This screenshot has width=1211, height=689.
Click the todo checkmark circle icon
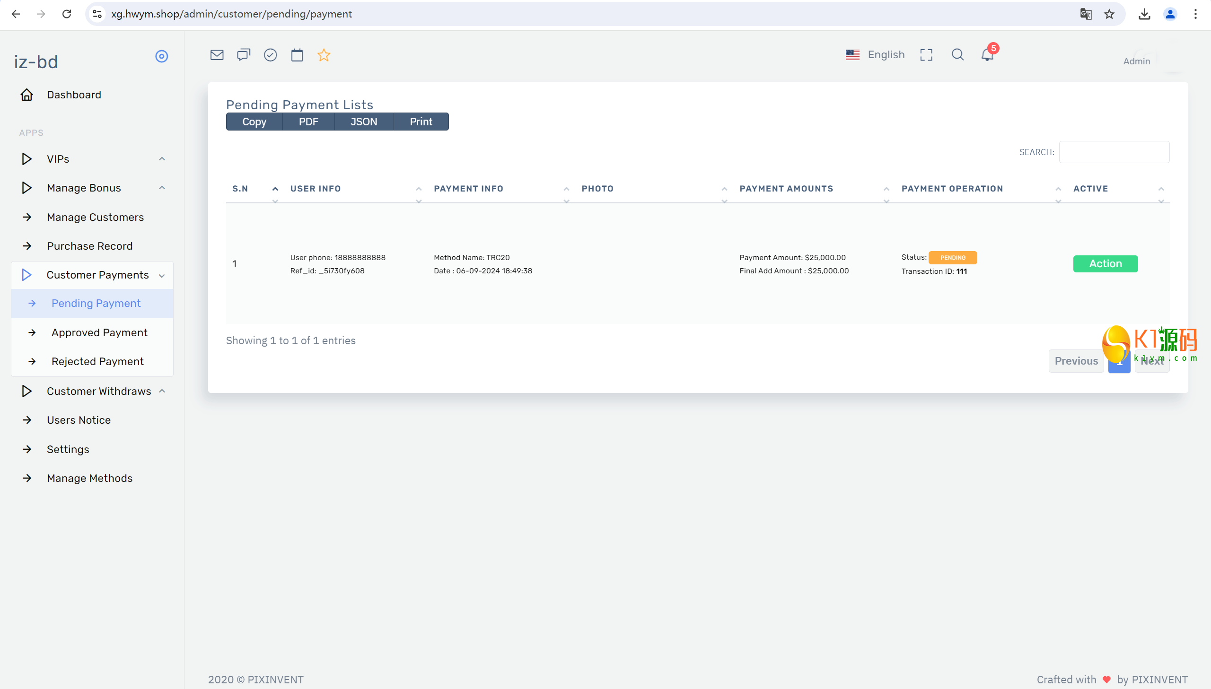pyautogui.click(x=270, y=55)
